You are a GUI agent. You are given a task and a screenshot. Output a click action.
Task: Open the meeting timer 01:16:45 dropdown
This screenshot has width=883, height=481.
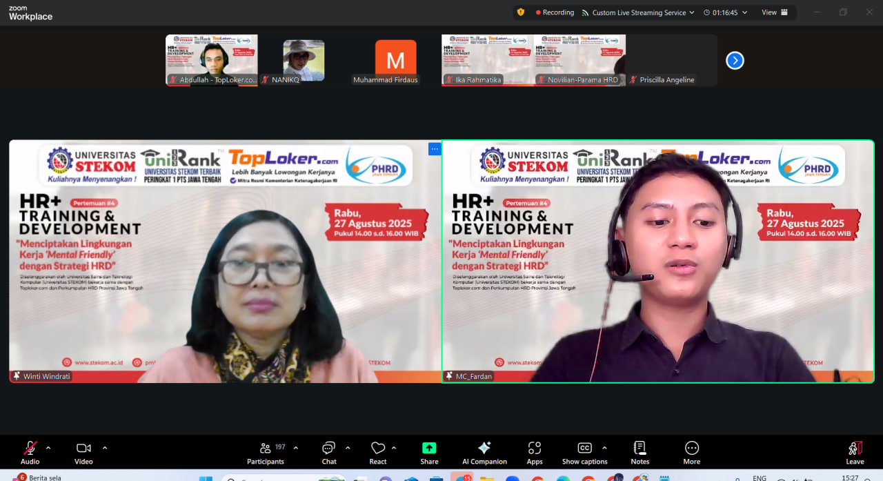725,12
